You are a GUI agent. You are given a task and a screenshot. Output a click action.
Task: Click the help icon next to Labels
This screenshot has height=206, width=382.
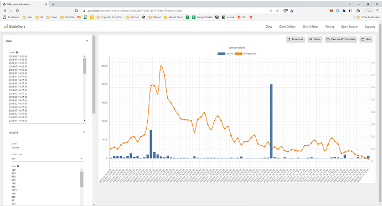tap(17, 52)
